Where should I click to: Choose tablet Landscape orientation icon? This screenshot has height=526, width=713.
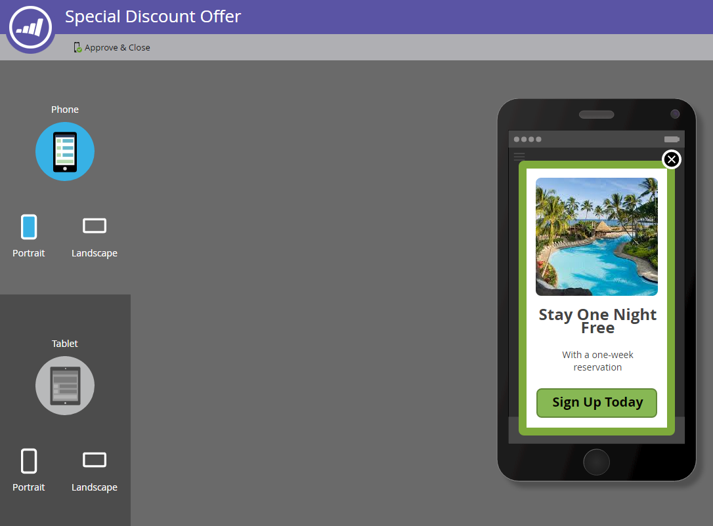95,460
